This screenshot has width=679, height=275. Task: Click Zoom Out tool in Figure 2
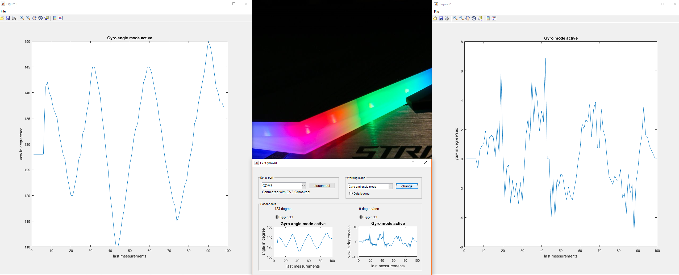pyautogui.click(x=461, y=18)
